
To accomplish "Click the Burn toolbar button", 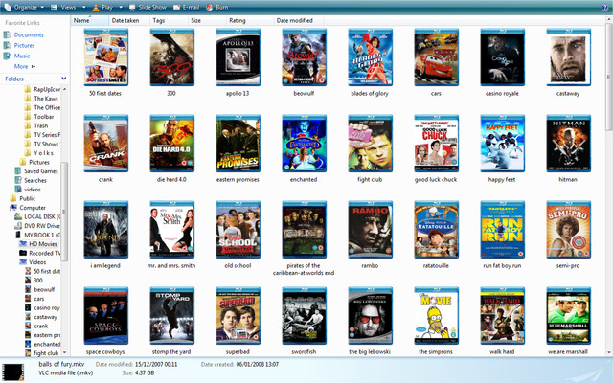I will (217, 7).
